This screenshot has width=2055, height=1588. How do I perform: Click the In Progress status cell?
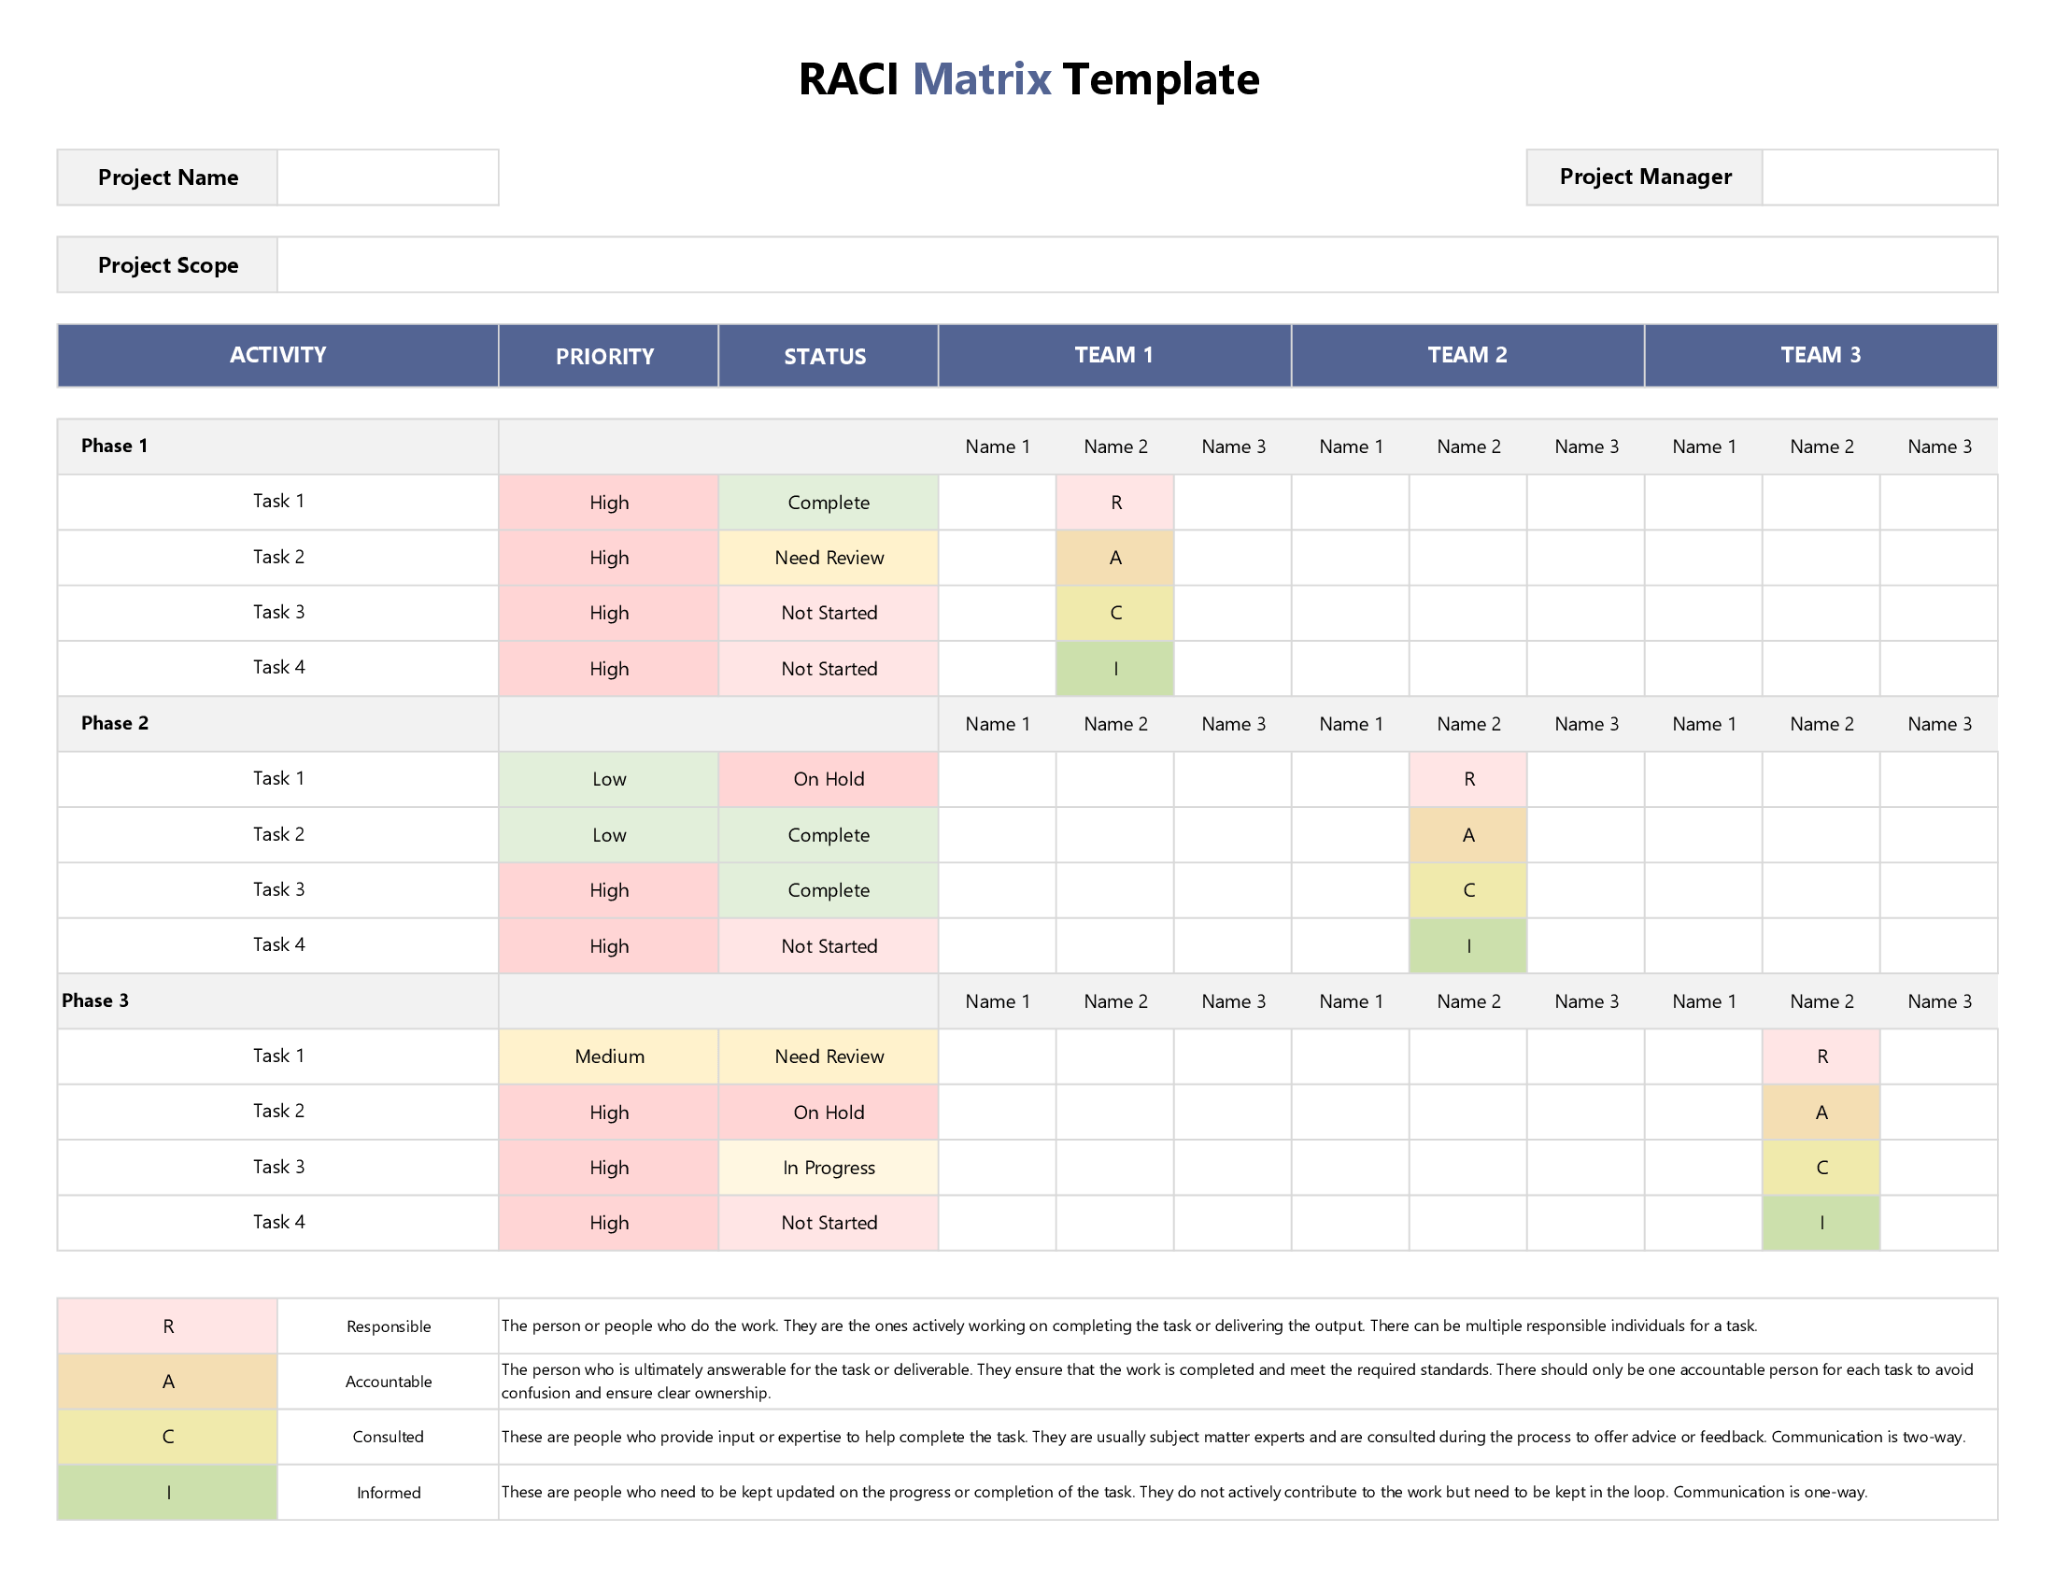pos(828,1168)
